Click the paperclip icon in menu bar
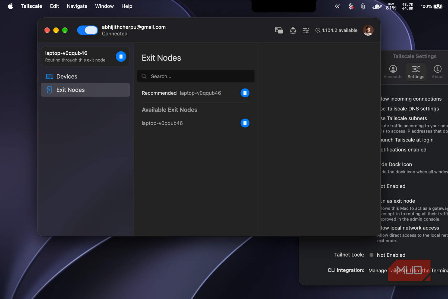 [x=363, y=6]
